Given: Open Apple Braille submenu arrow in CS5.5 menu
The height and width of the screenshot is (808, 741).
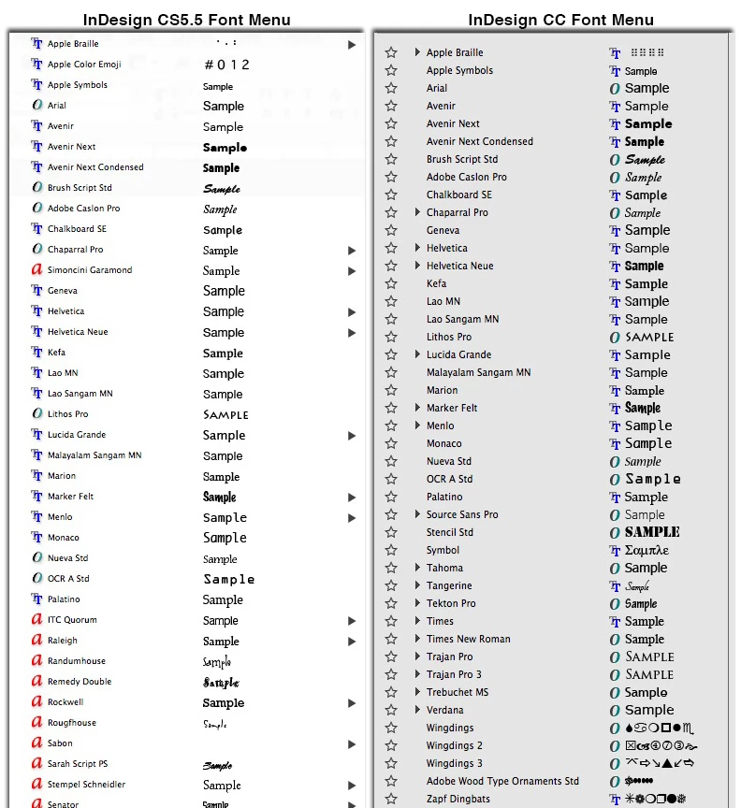Looking at the screenshot, I should point(352,45).
